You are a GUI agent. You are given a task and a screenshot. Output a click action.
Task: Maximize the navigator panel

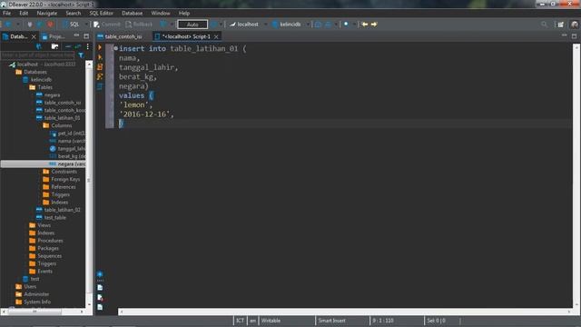[86, 36]
